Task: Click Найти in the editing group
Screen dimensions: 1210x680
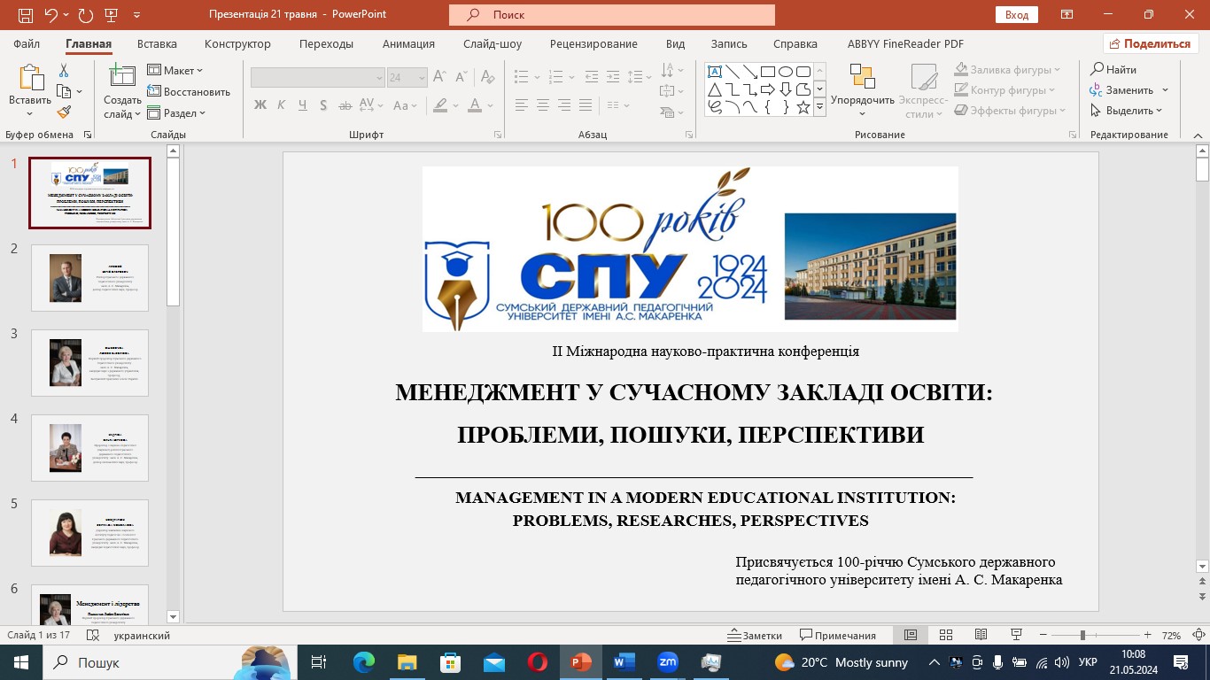Action: [x=1113, y=70]
